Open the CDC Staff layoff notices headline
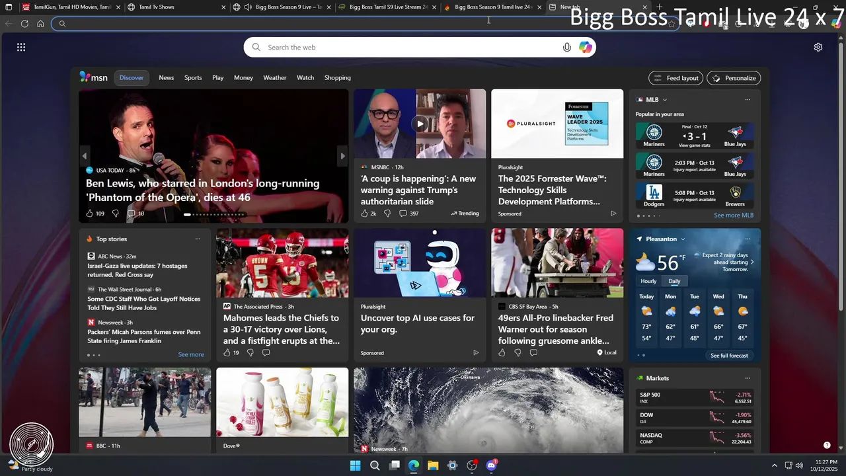This screenshot has width=846, height=476. (144, 303)
